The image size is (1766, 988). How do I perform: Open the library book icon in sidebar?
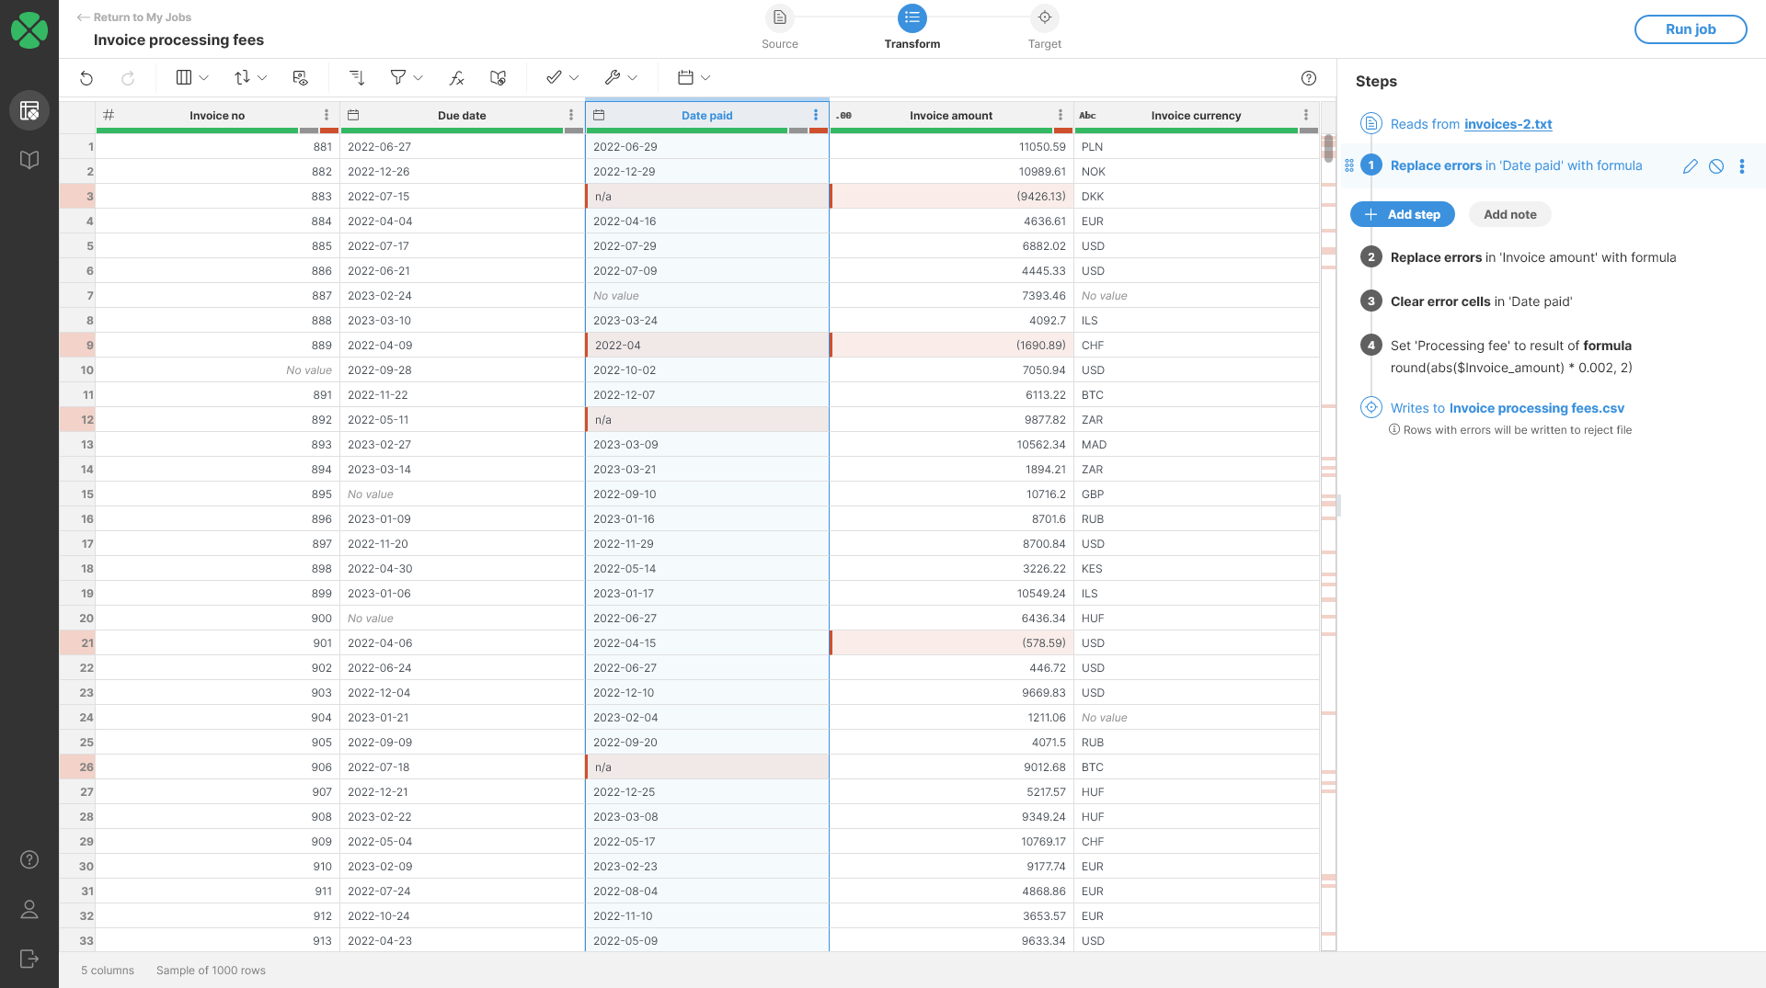click(29, 160)
